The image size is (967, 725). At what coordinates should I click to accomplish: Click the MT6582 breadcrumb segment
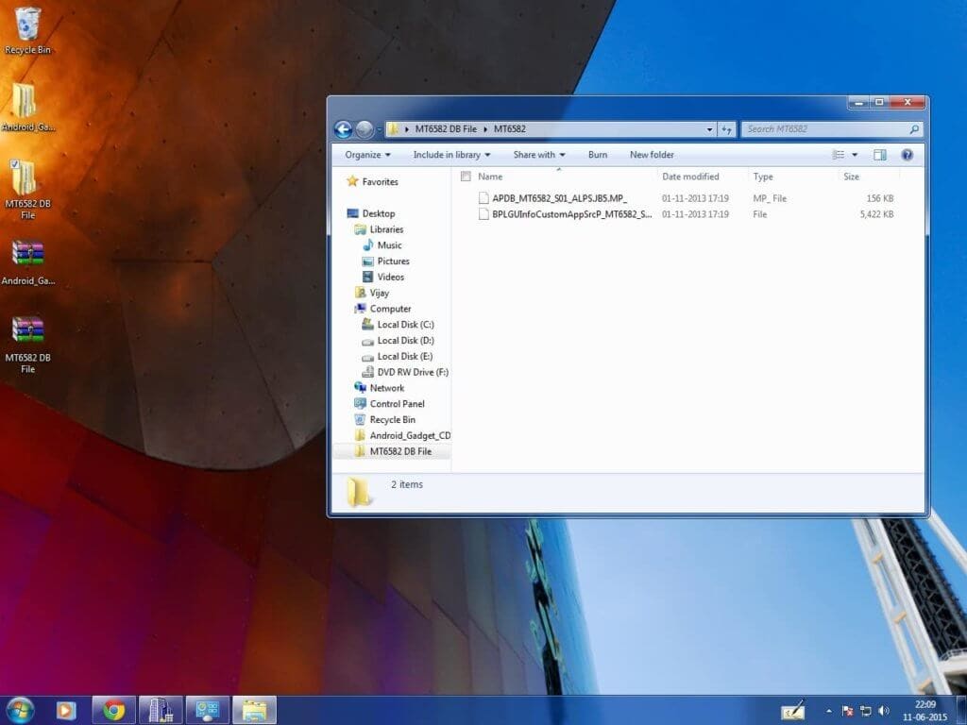click(x=509, y=128)
